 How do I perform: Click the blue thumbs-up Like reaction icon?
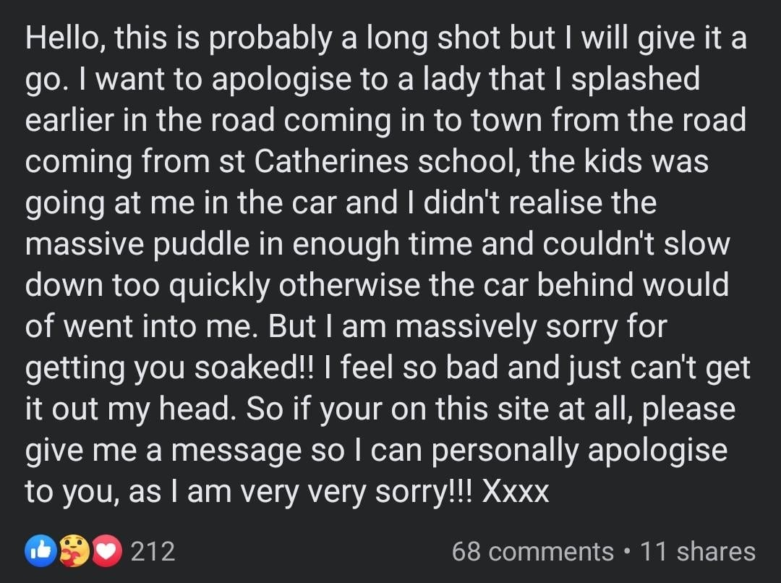point(41,551)
